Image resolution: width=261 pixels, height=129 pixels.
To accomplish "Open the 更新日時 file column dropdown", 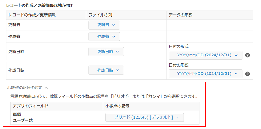I will [106, 52].
